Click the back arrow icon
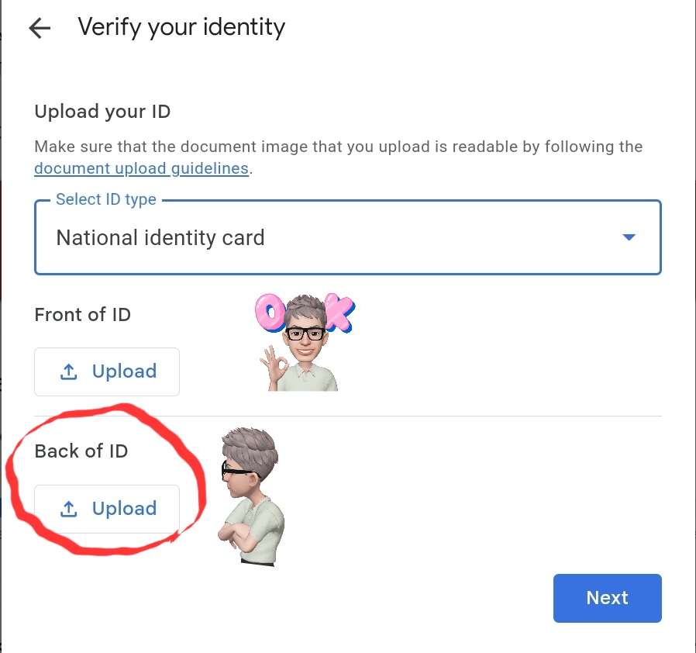The height and width of the screenshot is (653, 696). pyautogui.click(x=39, y=29)
